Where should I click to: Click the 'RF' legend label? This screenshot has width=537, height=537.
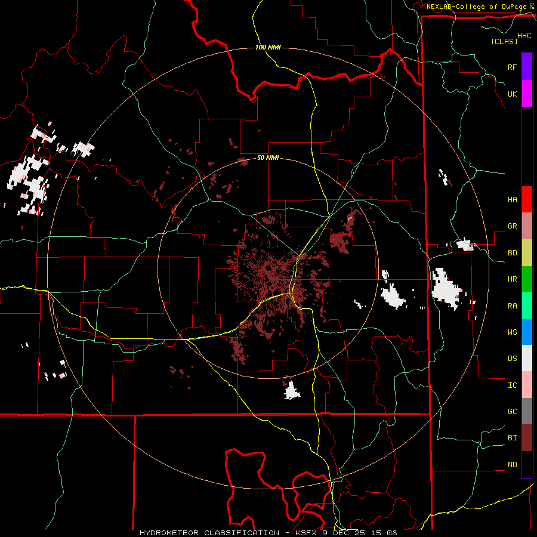tap(513, 67)
